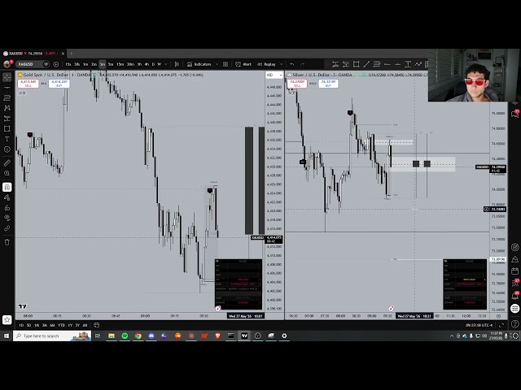
Task: Select the trend line drawing tool
Action: pos(7,88)
